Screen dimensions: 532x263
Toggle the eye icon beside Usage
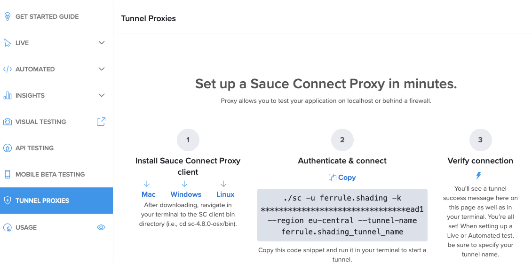(101, 227)
